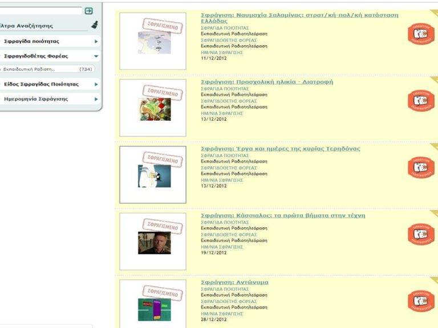Click the Κάσσιαλος video thumbnail of a man
The height and width of the screenshot is (328, 438).
click(154, 243)
